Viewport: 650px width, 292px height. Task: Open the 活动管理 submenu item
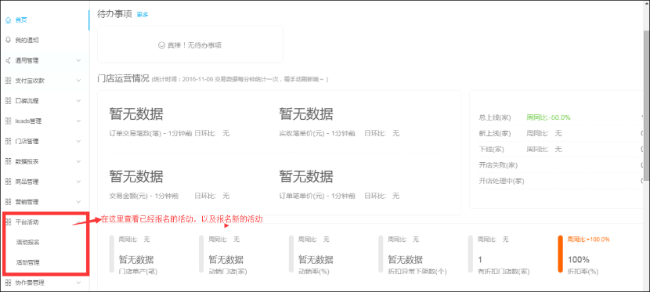pyautogui.click(x=27, y=262)
